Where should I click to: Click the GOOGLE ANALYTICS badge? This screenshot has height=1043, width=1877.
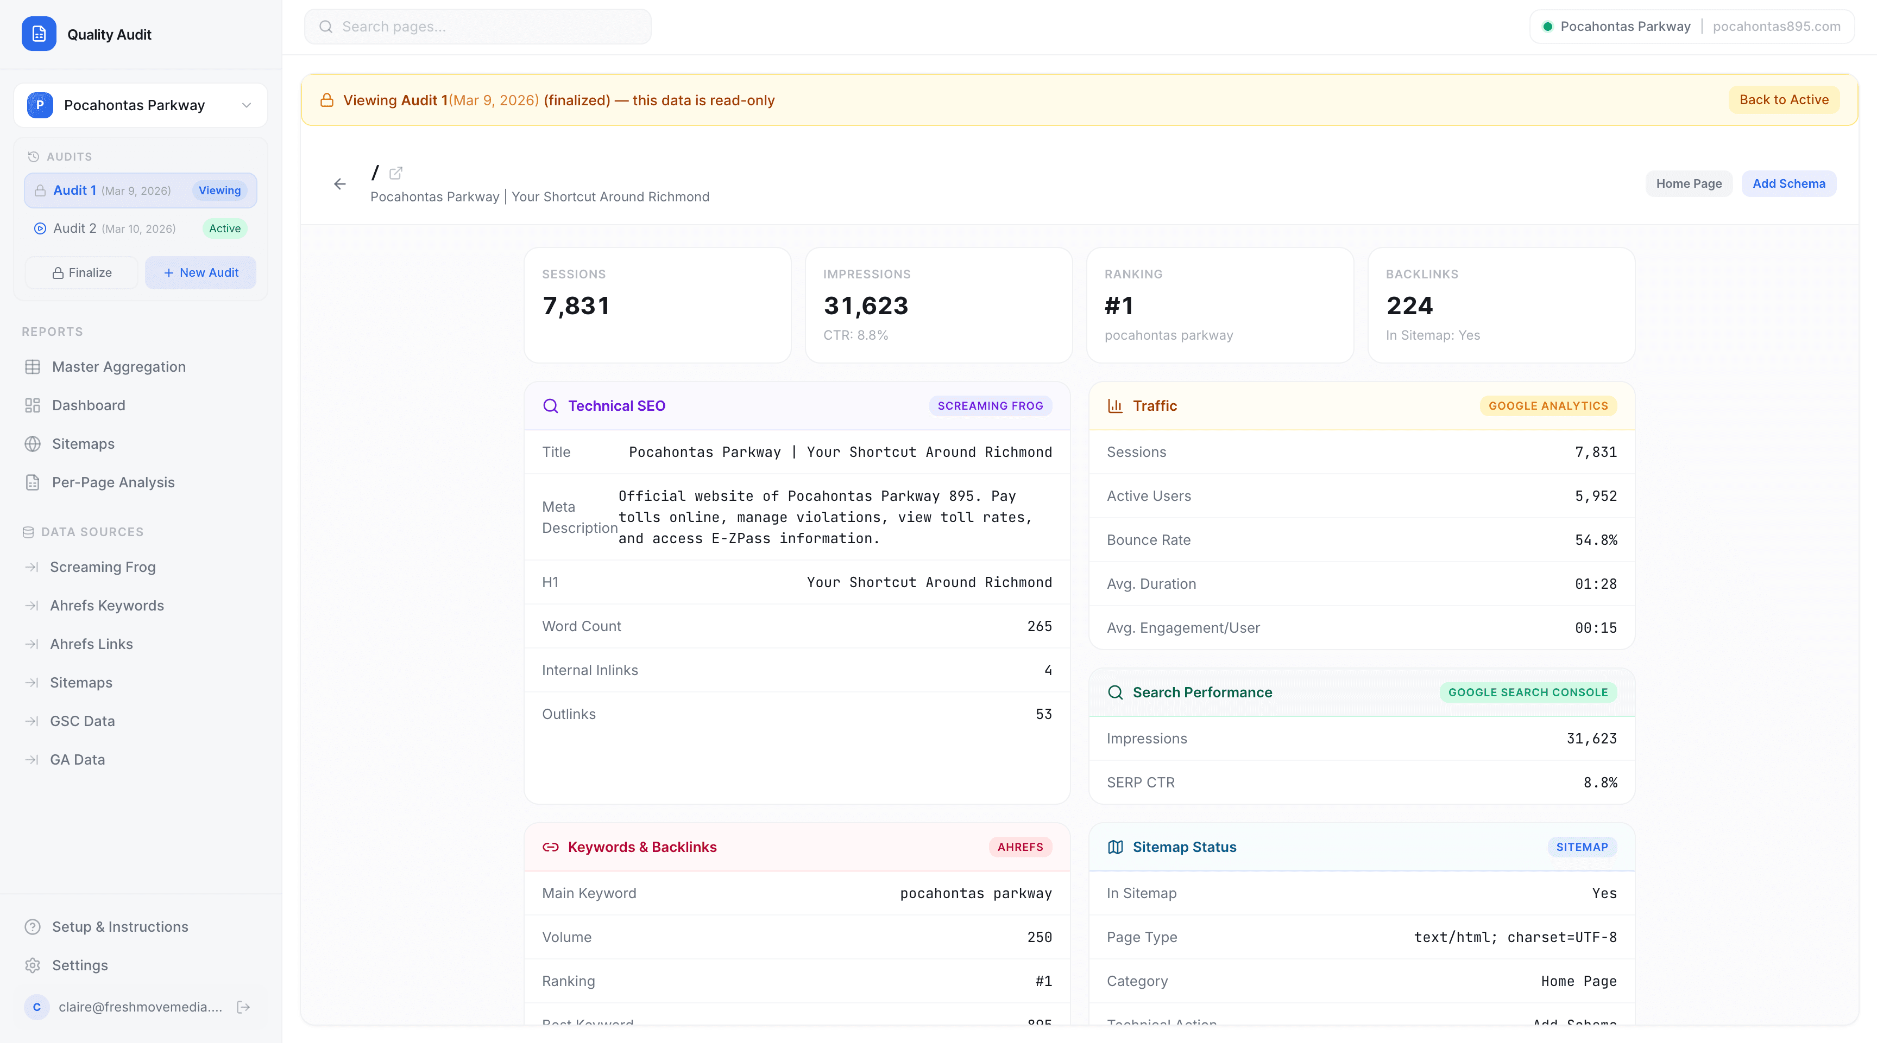[1548, 406]
